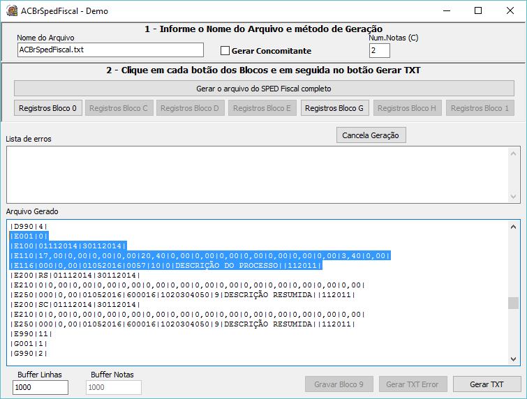Click the line |G990|2|
This screenshot has width=527, height=399.
(x=29, y=354)
